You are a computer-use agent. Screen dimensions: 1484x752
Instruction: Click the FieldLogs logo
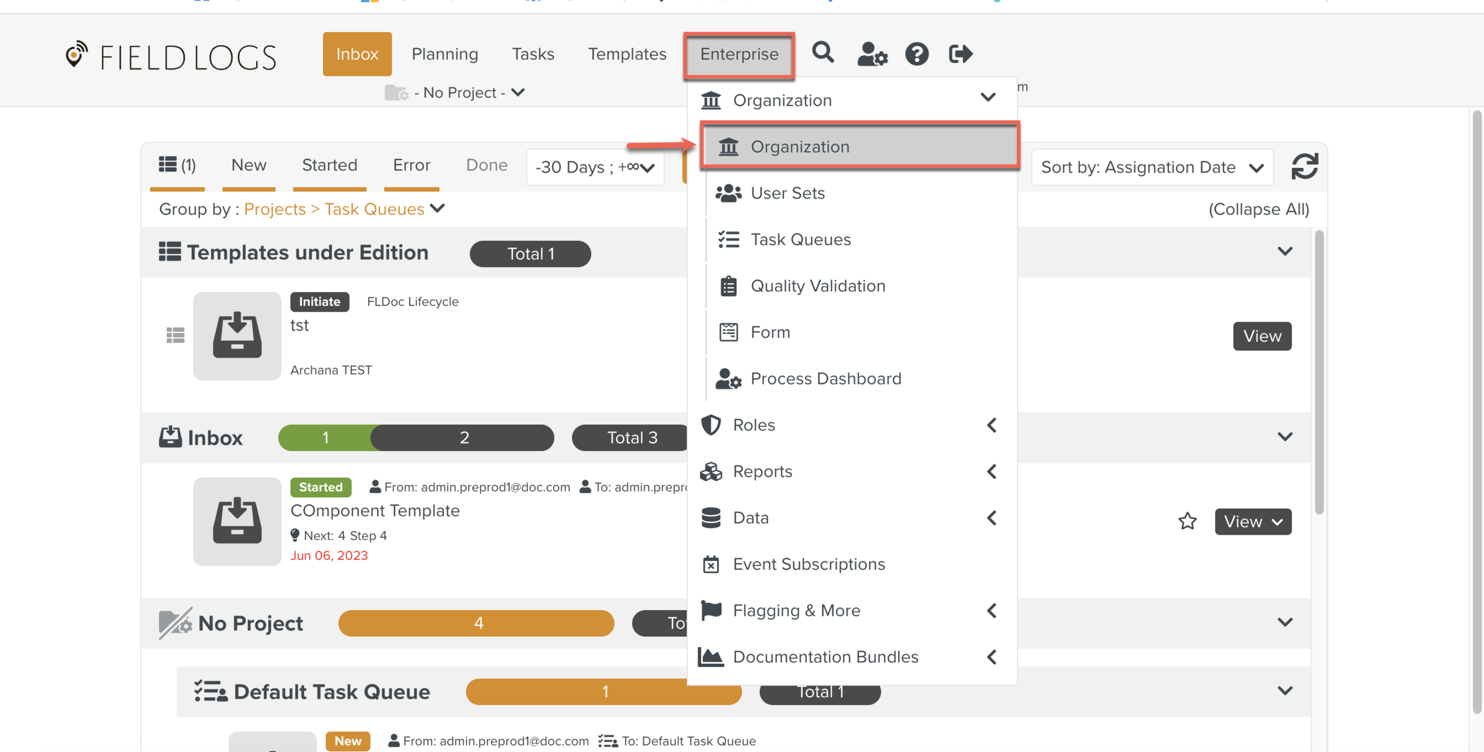170,57
